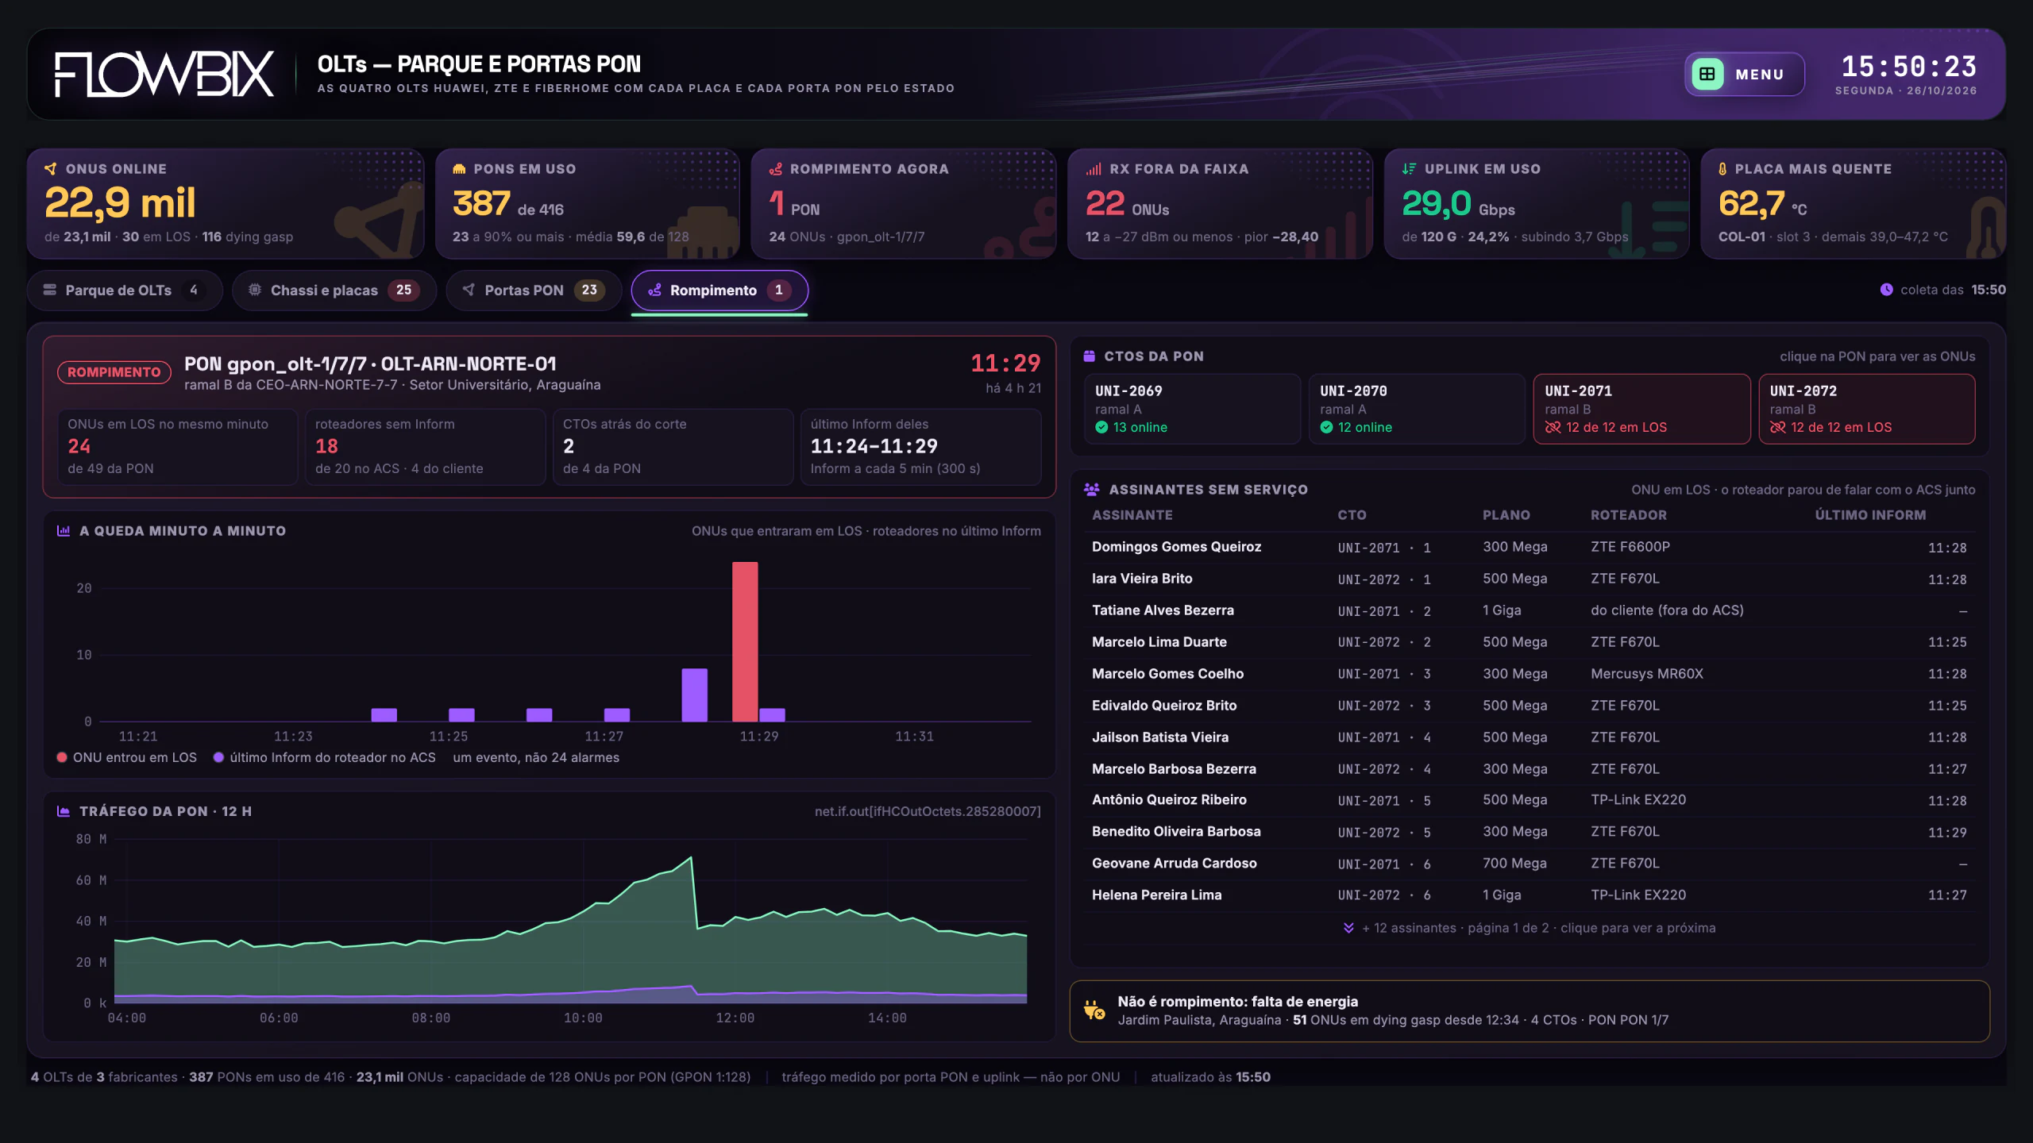Click the RX fora da faixa signal icon
2033x1143 pixels.
[1094, 169]
